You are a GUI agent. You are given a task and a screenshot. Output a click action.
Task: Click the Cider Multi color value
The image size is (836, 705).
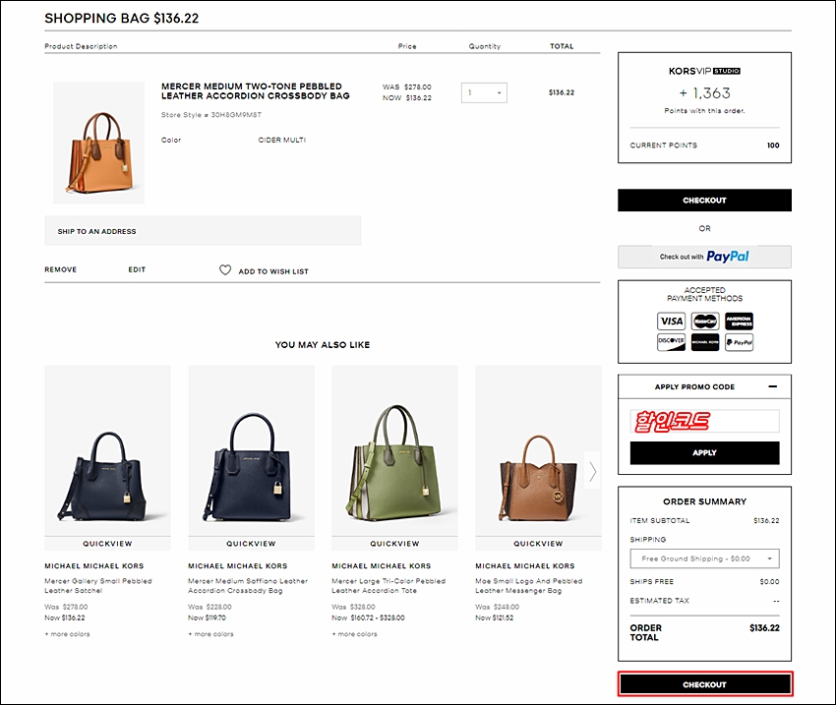click(282, 140)
